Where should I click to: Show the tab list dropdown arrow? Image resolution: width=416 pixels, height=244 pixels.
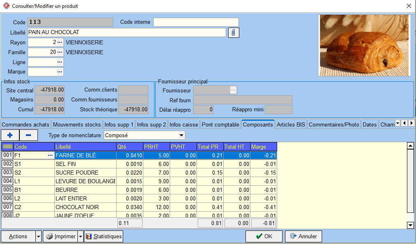(397, 123)
